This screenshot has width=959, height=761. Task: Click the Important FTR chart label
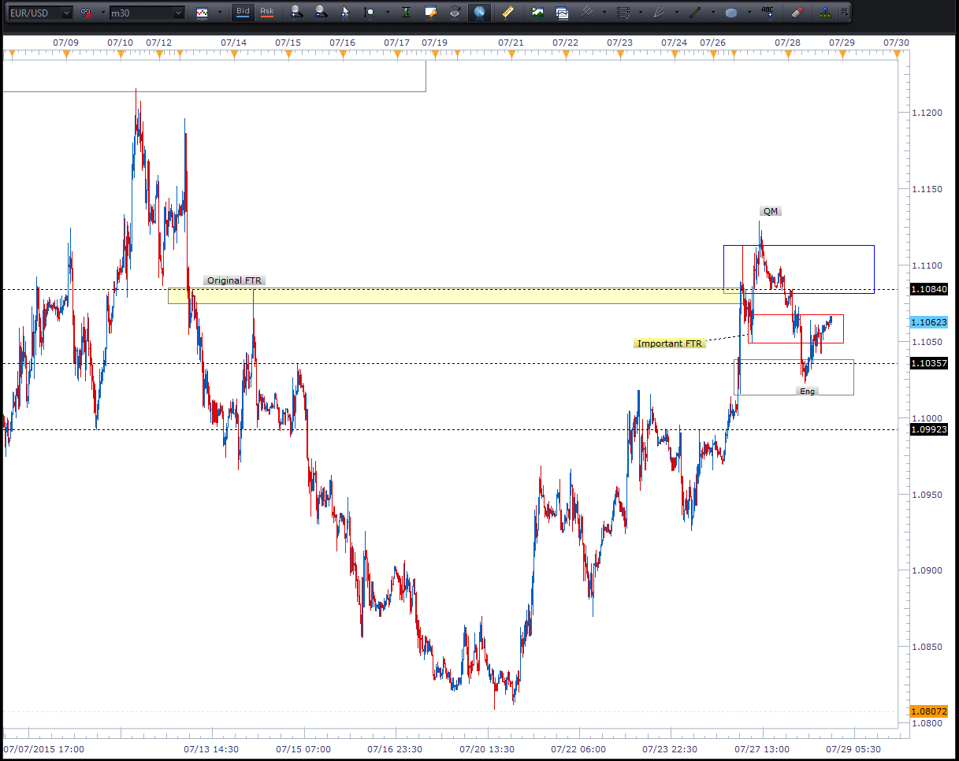pyautogui.click(x=670, y=343)
